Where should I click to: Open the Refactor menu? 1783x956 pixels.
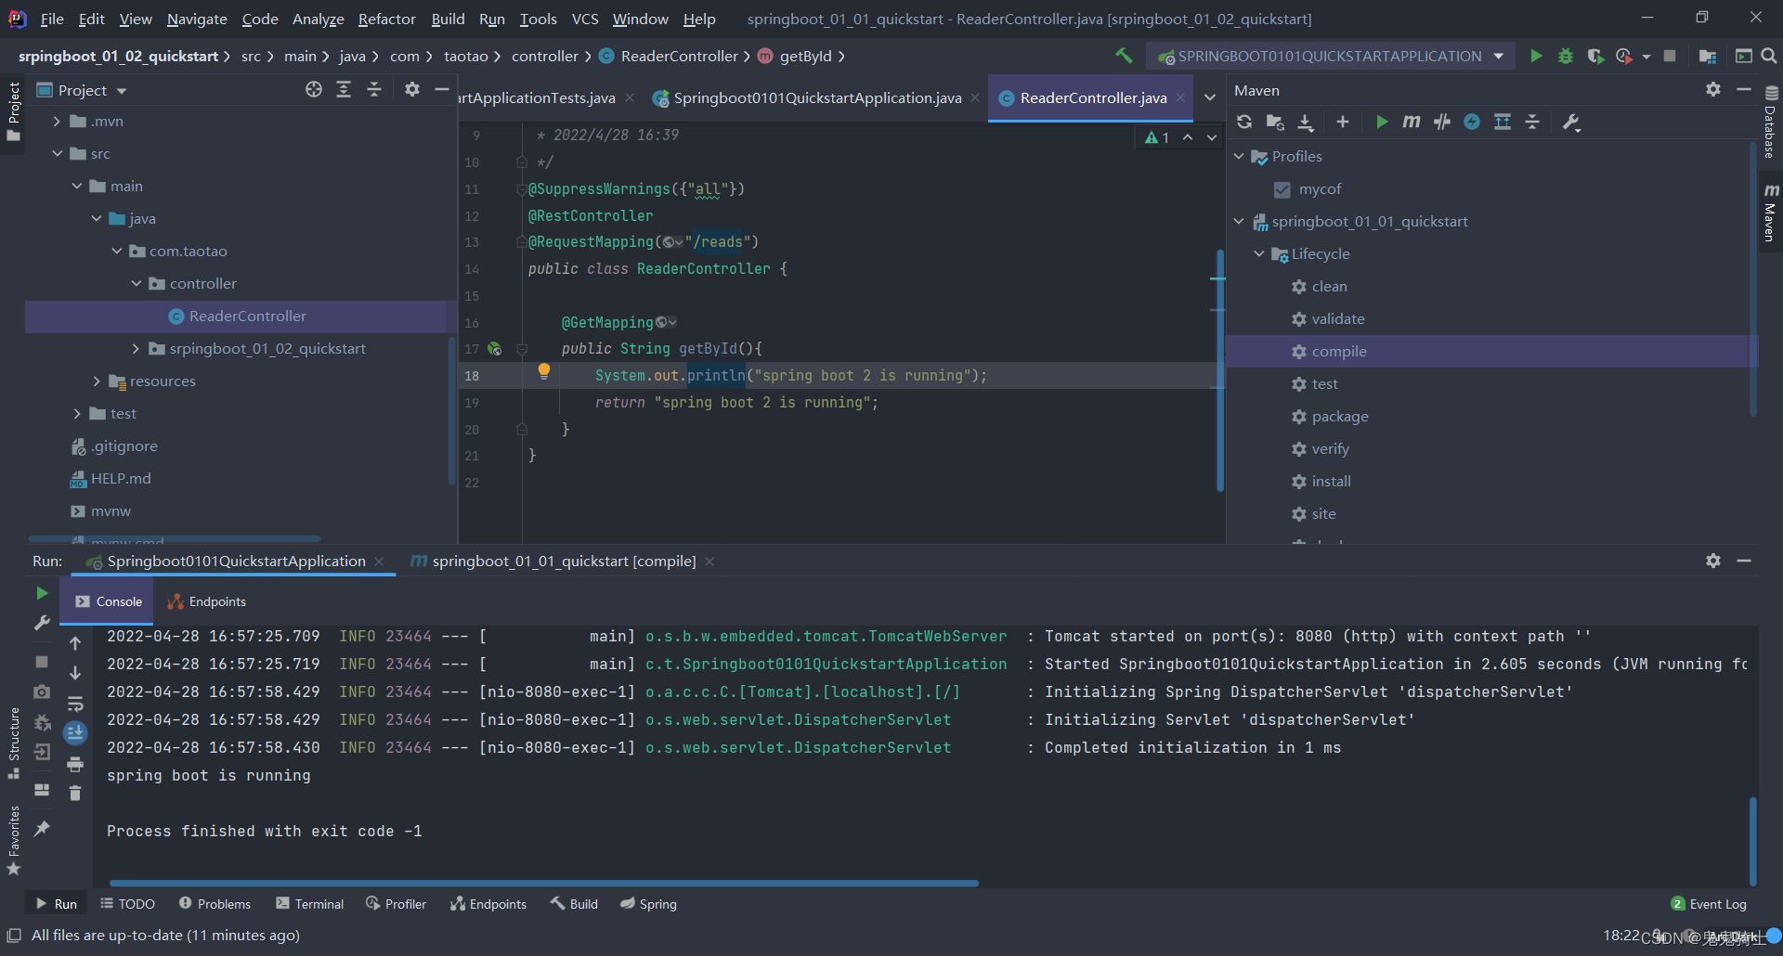pos(386,19)
